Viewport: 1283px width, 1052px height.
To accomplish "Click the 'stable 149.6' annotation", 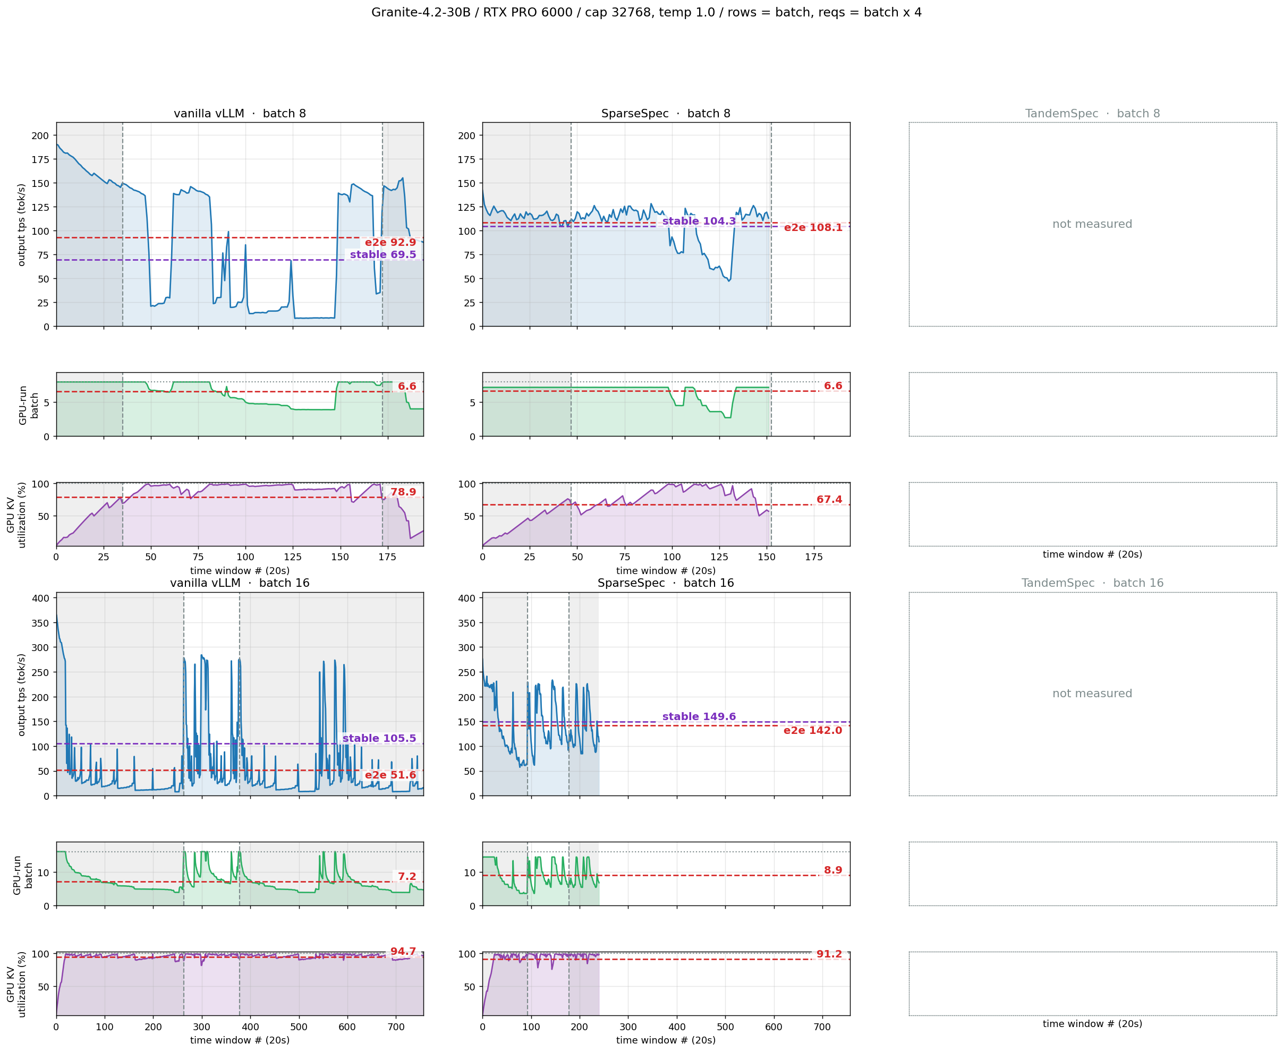I will coord(699,717).
